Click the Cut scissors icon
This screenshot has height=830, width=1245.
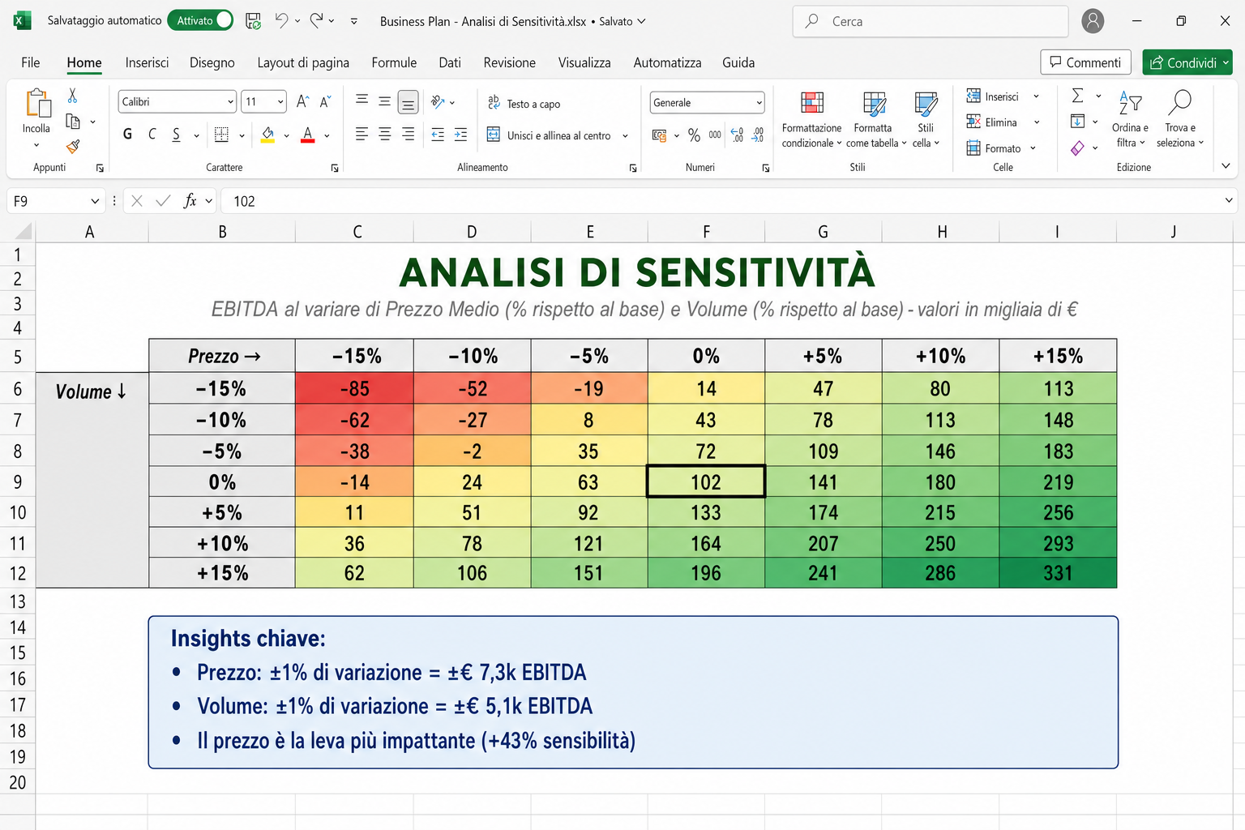click(73, 96)
